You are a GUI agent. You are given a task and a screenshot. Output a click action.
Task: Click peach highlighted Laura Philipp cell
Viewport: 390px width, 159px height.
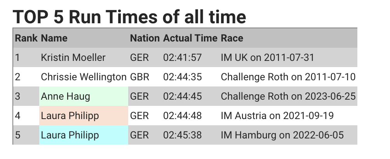(84, 116)
